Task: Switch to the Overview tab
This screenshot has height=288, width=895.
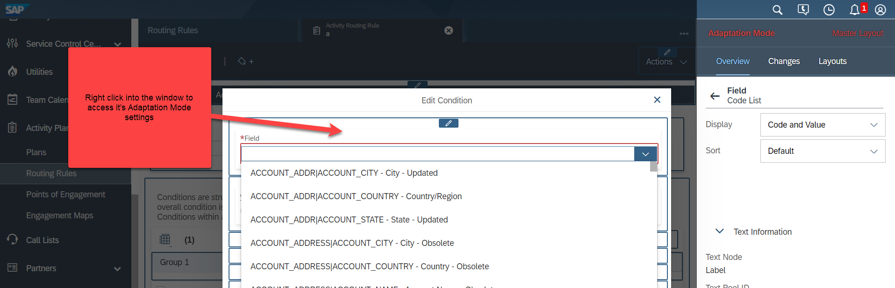Action: (x=733, y=61)
